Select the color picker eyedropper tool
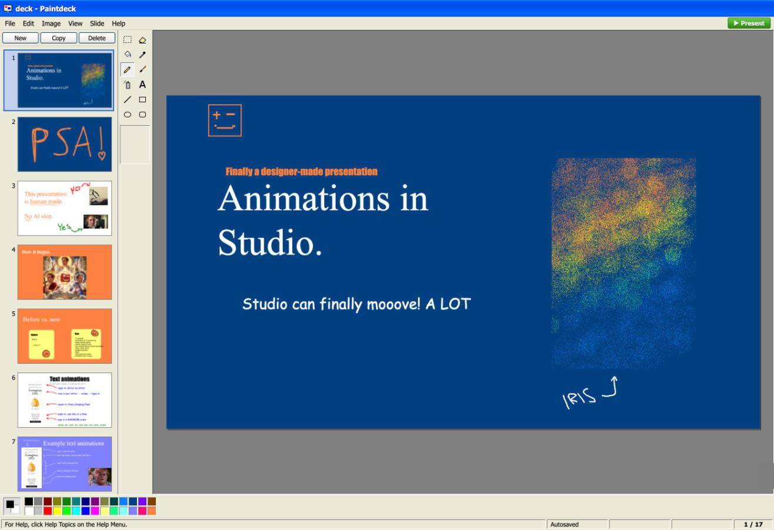This screenshot has width=774, height=530. 142,55
